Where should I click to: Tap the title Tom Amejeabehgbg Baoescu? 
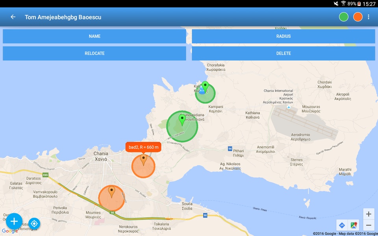[63, 17]
